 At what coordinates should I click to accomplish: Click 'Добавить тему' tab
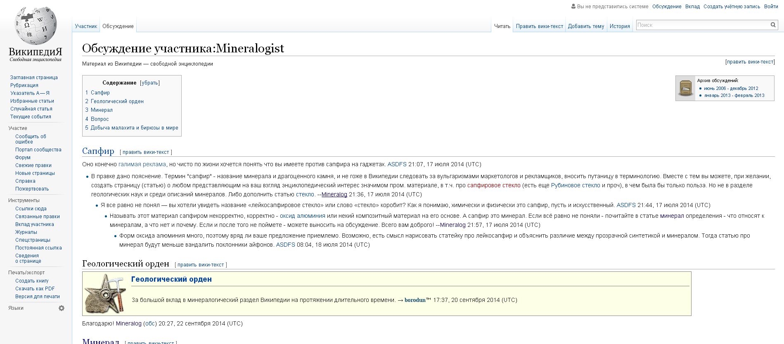pos(586,26)
